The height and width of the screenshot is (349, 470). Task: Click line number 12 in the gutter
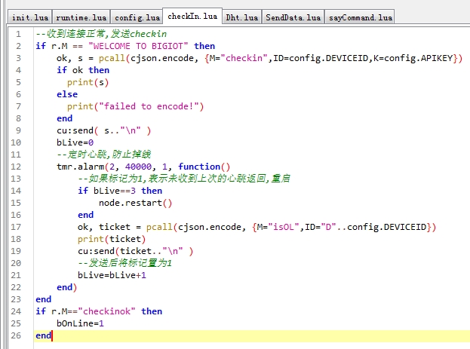click(16, 167)
